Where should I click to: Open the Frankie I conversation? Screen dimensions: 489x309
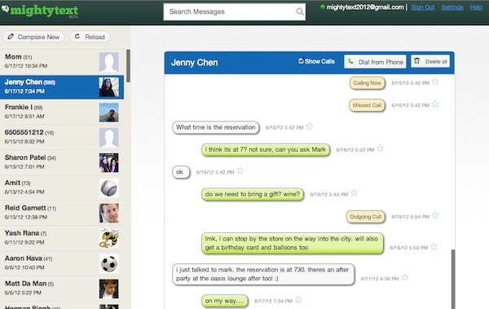pyautogui.click(x=62, y=113)
